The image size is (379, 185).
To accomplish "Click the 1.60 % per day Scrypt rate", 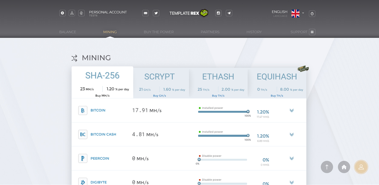I will coord(174,89).
